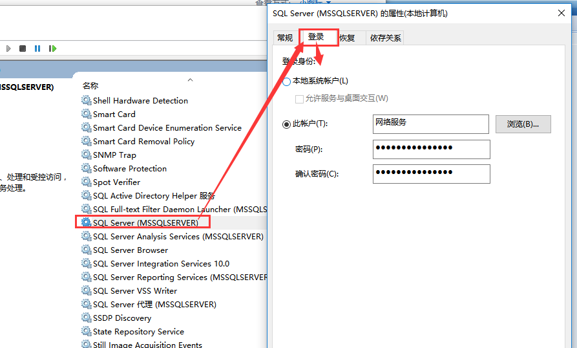Click the 名称 column header
Viewport: 577px width, 348px height.
(90, 86)
